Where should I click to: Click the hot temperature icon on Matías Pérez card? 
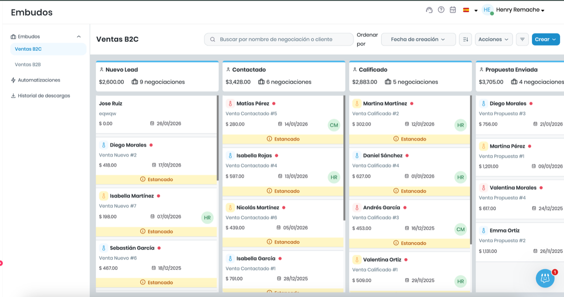(x=230, y=103)
